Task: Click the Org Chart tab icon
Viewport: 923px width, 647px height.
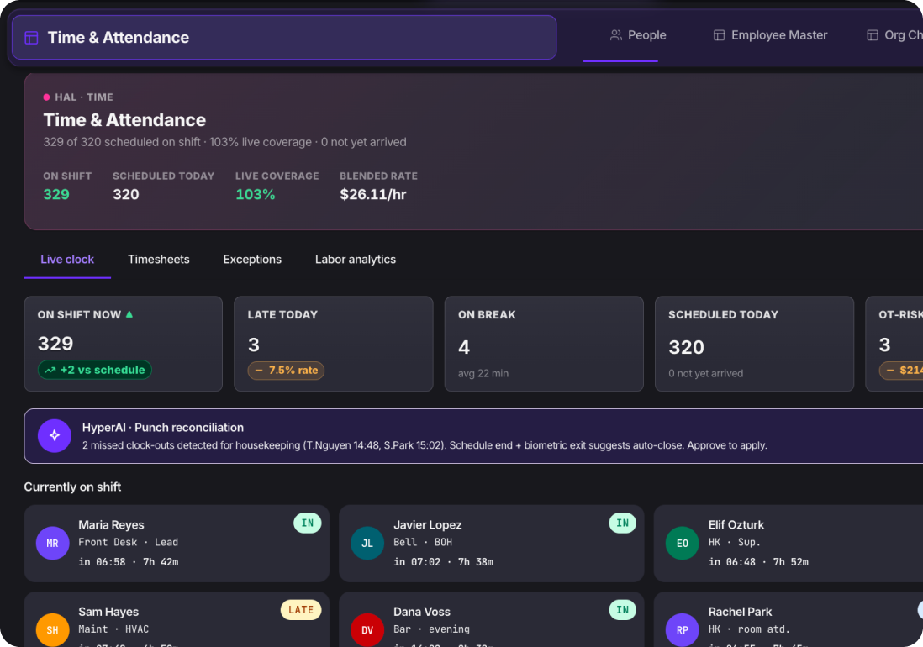Action: pos(873,35)
